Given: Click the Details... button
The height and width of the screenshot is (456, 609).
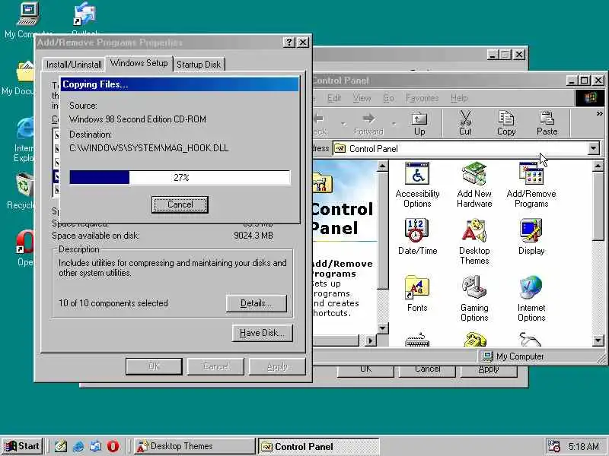Looking at the screenshot, I should (257, 303).
